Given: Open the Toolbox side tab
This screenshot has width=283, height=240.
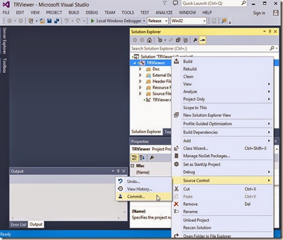Looking at the screenshot, I should [4, 66].
